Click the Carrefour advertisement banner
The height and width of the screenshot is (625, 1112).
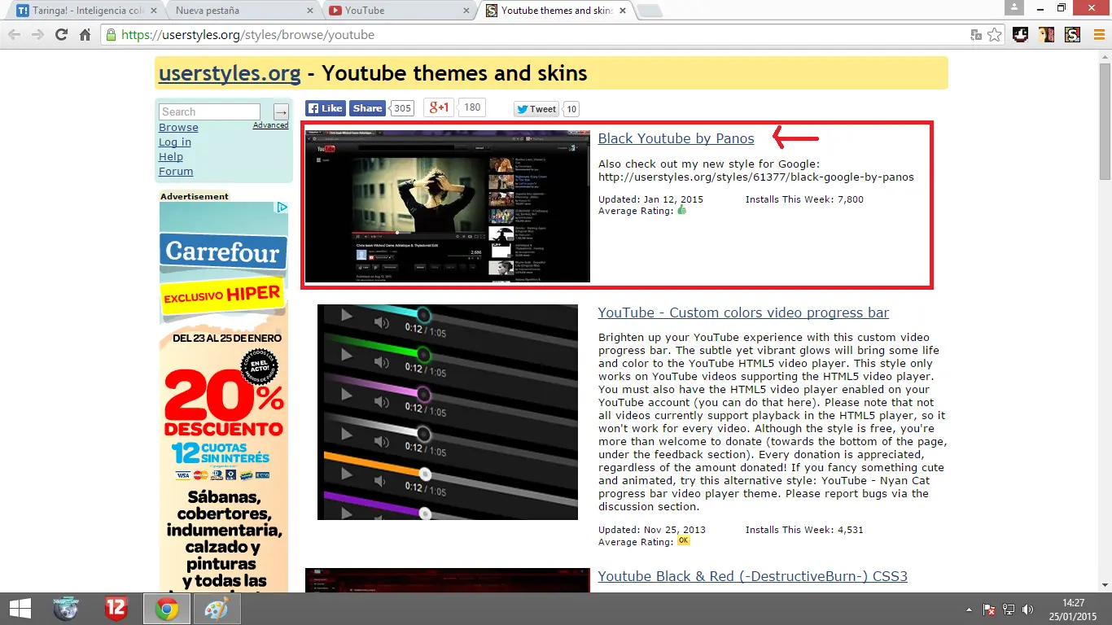coord(224,397)
